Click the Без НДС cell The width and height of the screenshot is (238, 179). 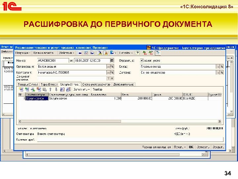[x=195, y=98]
